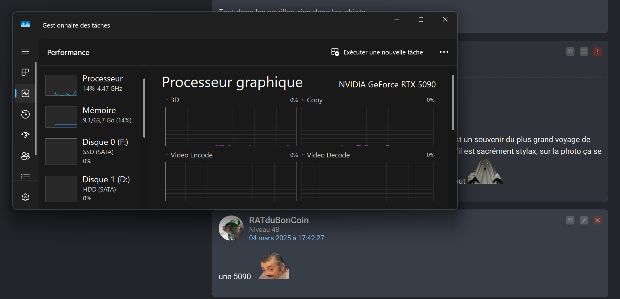Select Disque 0 (F:) SSD entry
The image size is (620, 299).
tap(91, 151)
